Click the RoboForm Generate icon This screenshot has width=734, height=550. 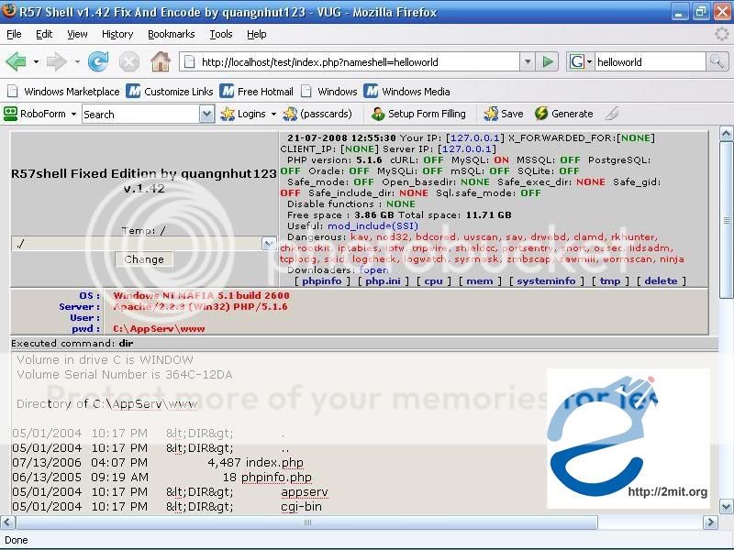click(x=542, y=114)
